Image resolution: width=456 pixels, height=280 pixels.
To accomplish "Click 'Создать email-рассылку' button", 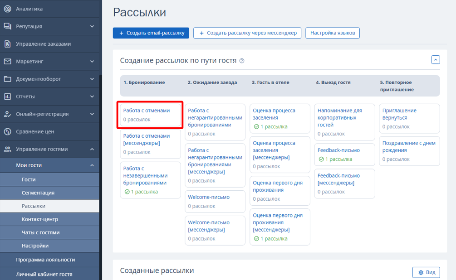I will pyautogui.click(x=151, y=33).
